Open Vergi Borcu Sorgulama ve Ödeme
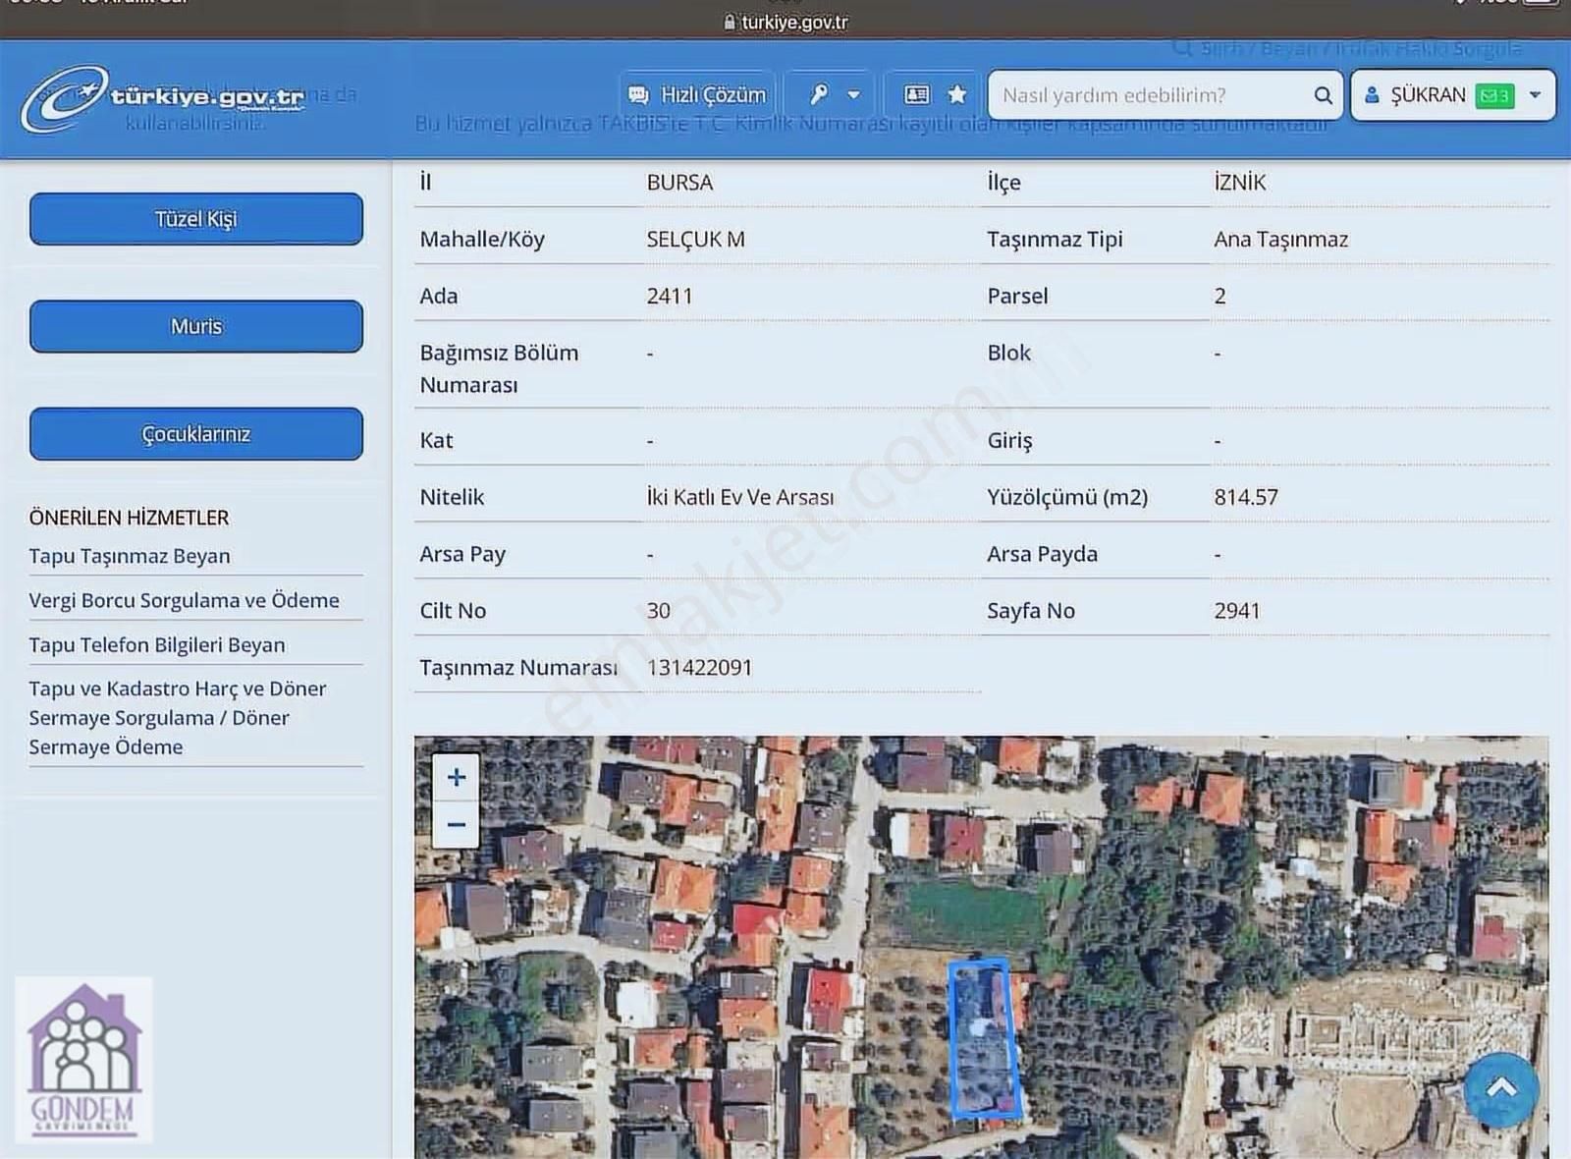Viewport: 1571px width, 1159px height. (184, 600)
